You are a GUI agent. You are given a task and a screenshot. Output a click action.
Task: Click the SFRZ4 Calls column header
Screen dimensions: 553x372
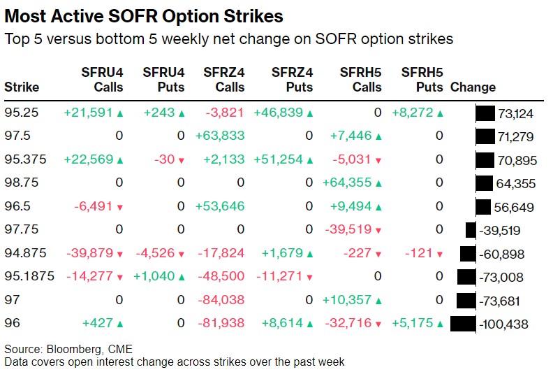[224, 79]
